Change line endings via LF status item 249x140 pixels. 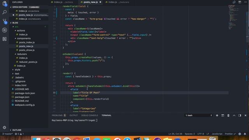208,134
